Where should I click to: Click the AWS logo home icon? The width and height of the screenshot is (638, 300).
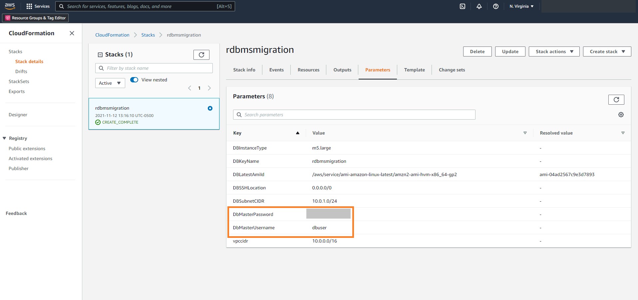coord(10,6)
